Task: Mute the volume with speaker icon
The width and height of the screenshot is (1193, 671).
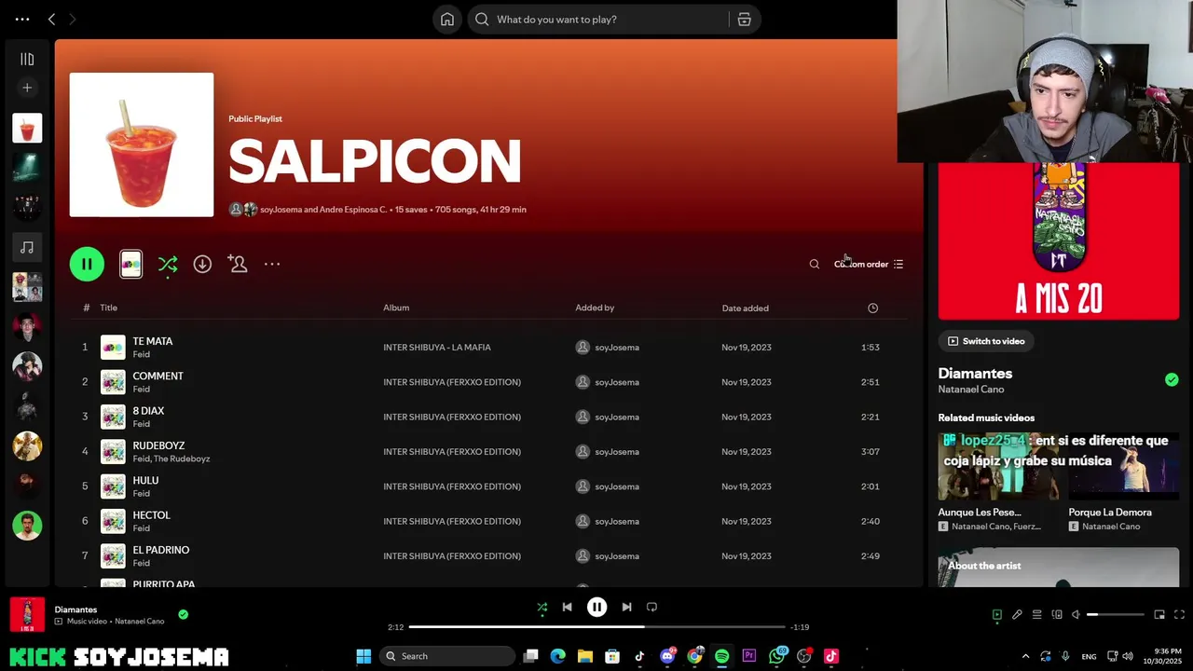Action: point(1076,615)
